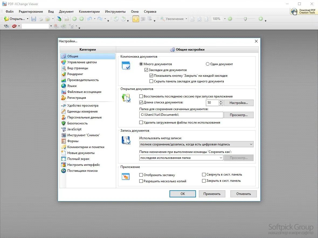The height and width of the screenshot is (238, 318).
Task: Click the Redo arrow icon
Action: 100,19
